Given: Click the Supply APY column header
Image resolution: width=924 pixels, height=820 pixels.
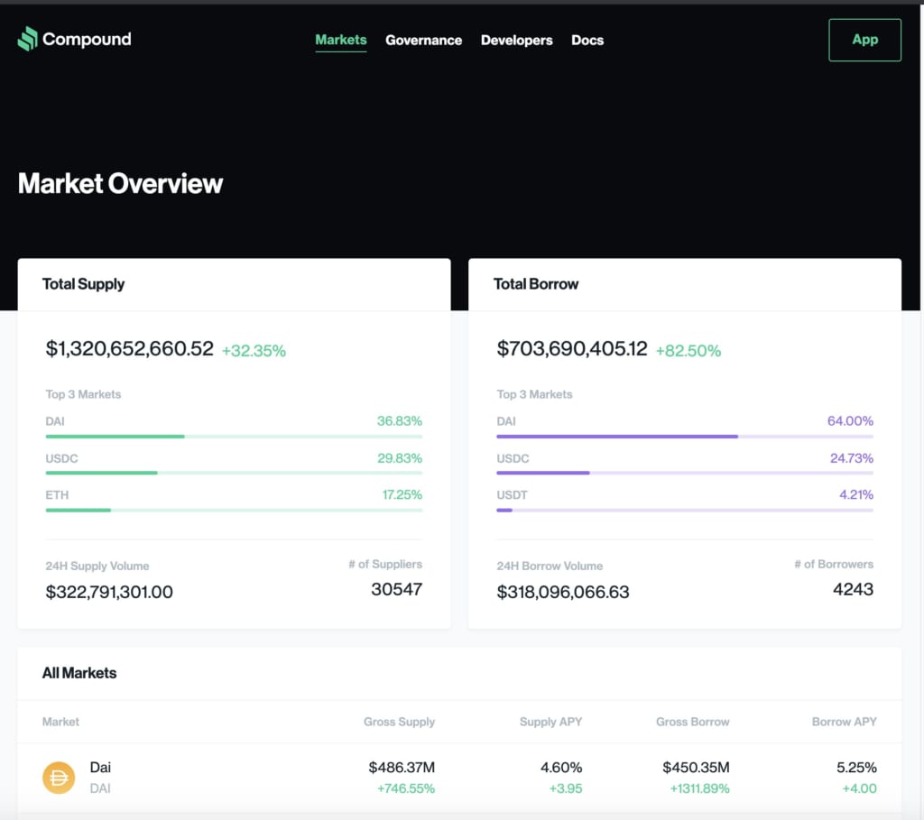Looking at the screenshot, I should point(550,722).
